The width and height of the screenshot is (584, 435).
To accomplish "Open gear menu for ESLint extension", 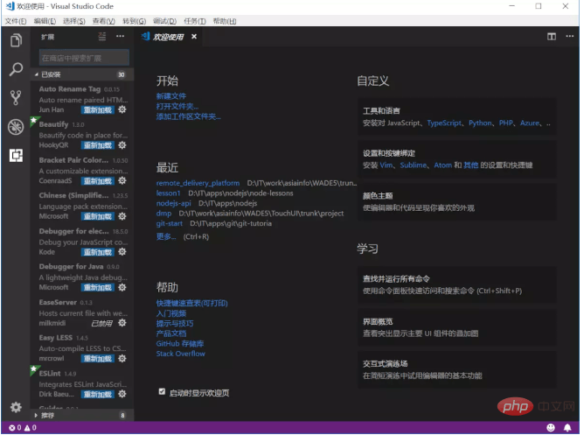I will (x=122, y=394).
